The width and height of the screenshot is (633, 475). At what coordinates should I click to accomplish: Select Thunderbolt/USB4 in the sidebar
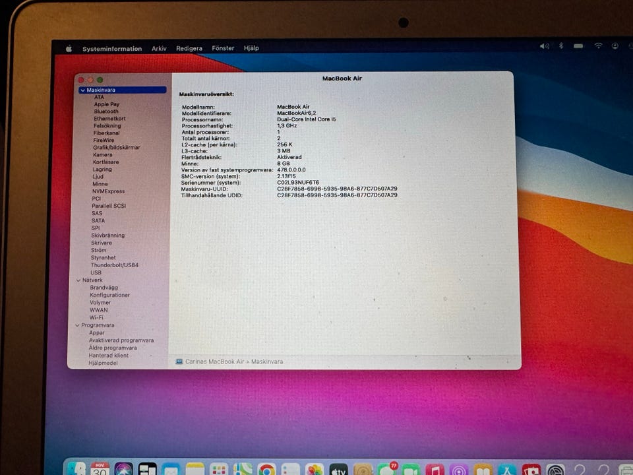coord(115,265)
